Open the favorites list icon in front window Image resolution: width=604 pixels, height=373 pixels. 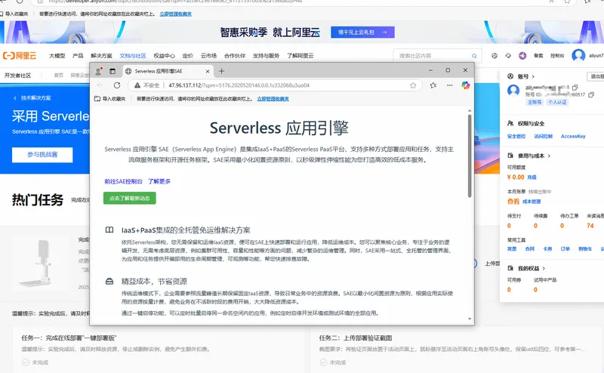pyautogui.click(x=433, y=85)
